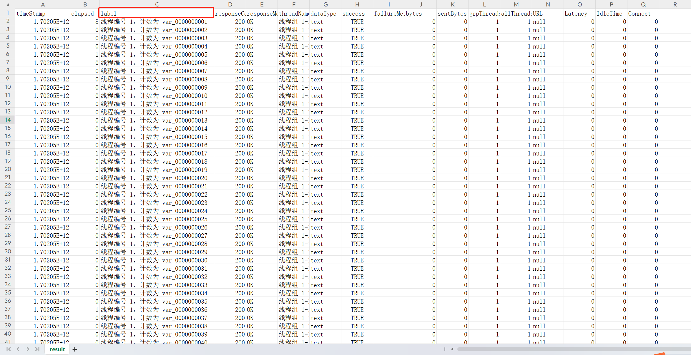Click the horizontal scrollbar left arrow
The width and height of the screenshot is (691, 355).
[452, 349]
